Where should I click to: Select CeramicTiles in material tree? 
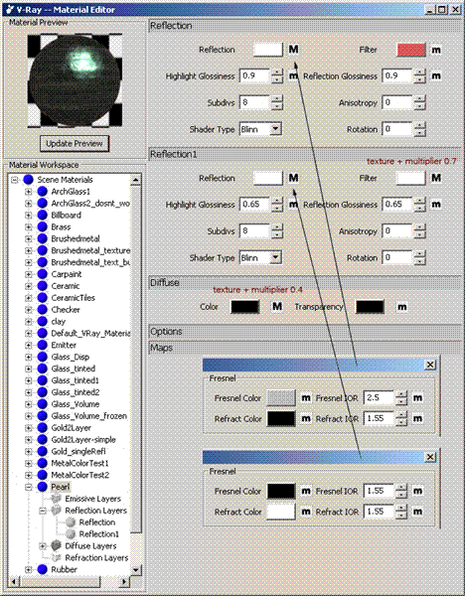[73, 298]
